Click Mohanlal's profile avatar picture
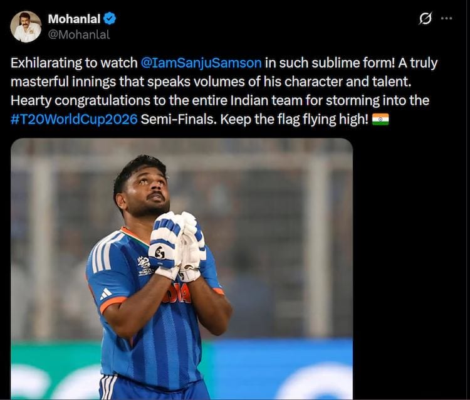The height and width of the screenshot is (400, 470). [26, 26]
